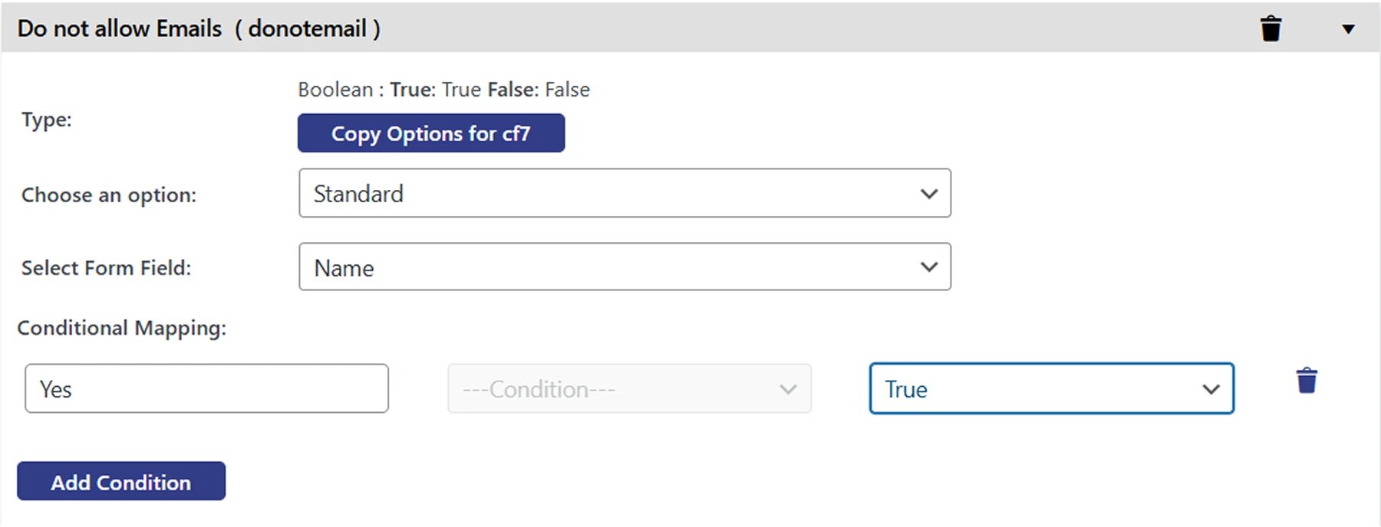Remove the Yes condition row via its blue trash icon
This screenshot has height=527, width=1381.
click(1305, 379)
